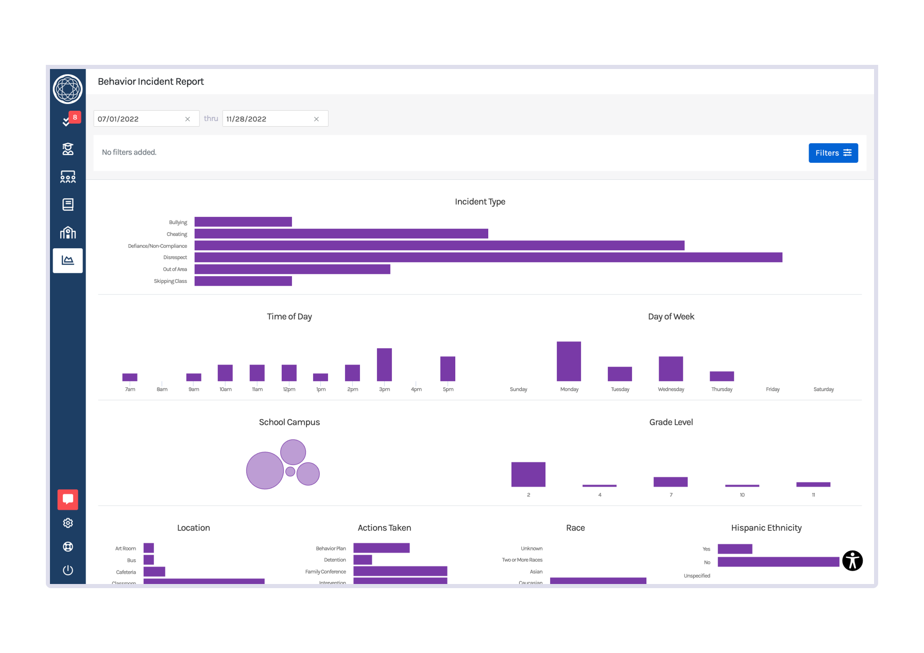Click the 5pm bar in Time of Day
Image resolution: width=924 pixels, height=653 pixels.
click(x=448, y=369)
